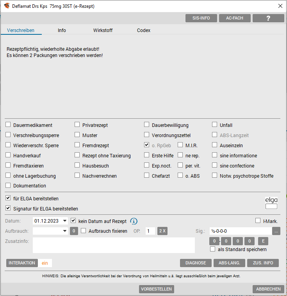Enable Aufbrauch fixieren checkbox
Viewport: 287px width, 296px height.
[84, 231]
